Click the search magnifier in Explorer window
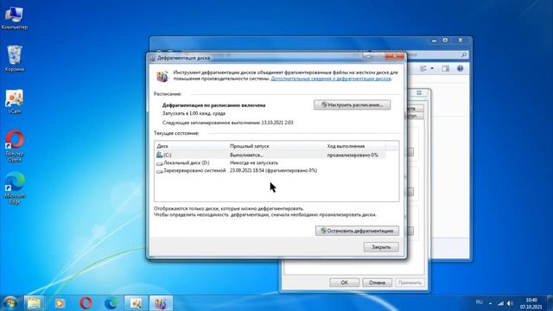553x311 pixels. click(x=464, y=54)
